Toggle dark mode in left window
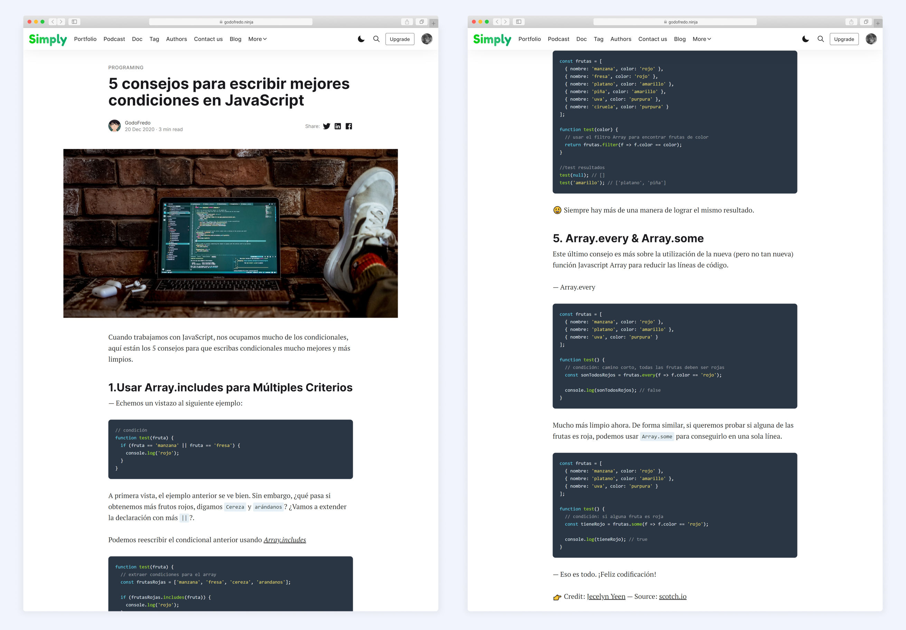This screenshot has height=630, width=906. click(361, 39)
